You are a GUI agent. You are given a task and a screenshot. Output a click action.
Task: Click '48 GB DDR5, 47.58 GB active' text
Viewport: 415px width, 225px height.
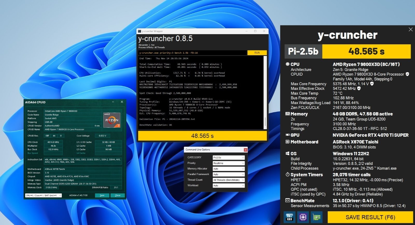[363, 114]
